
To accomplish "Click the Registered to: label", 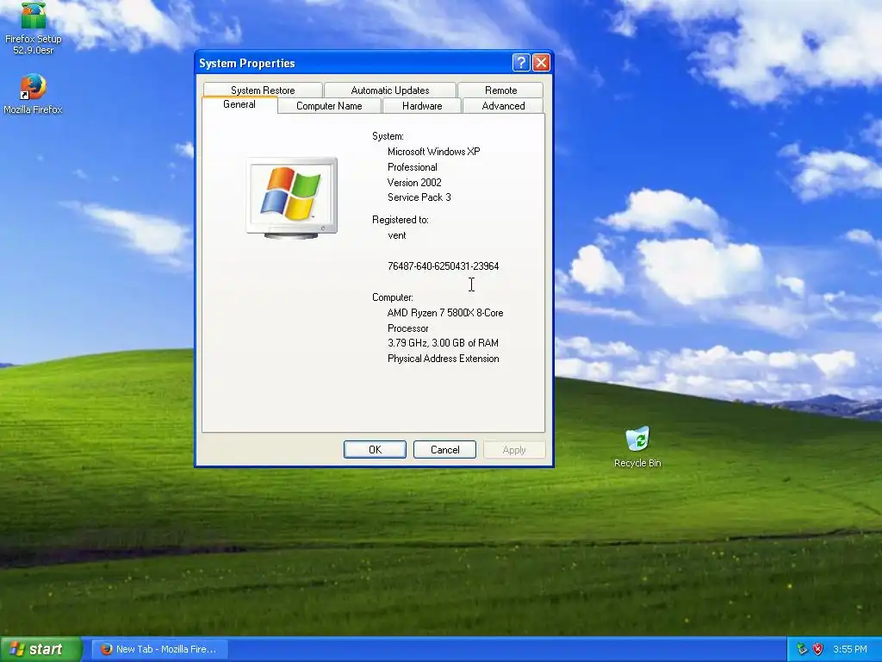I will 400,220.
